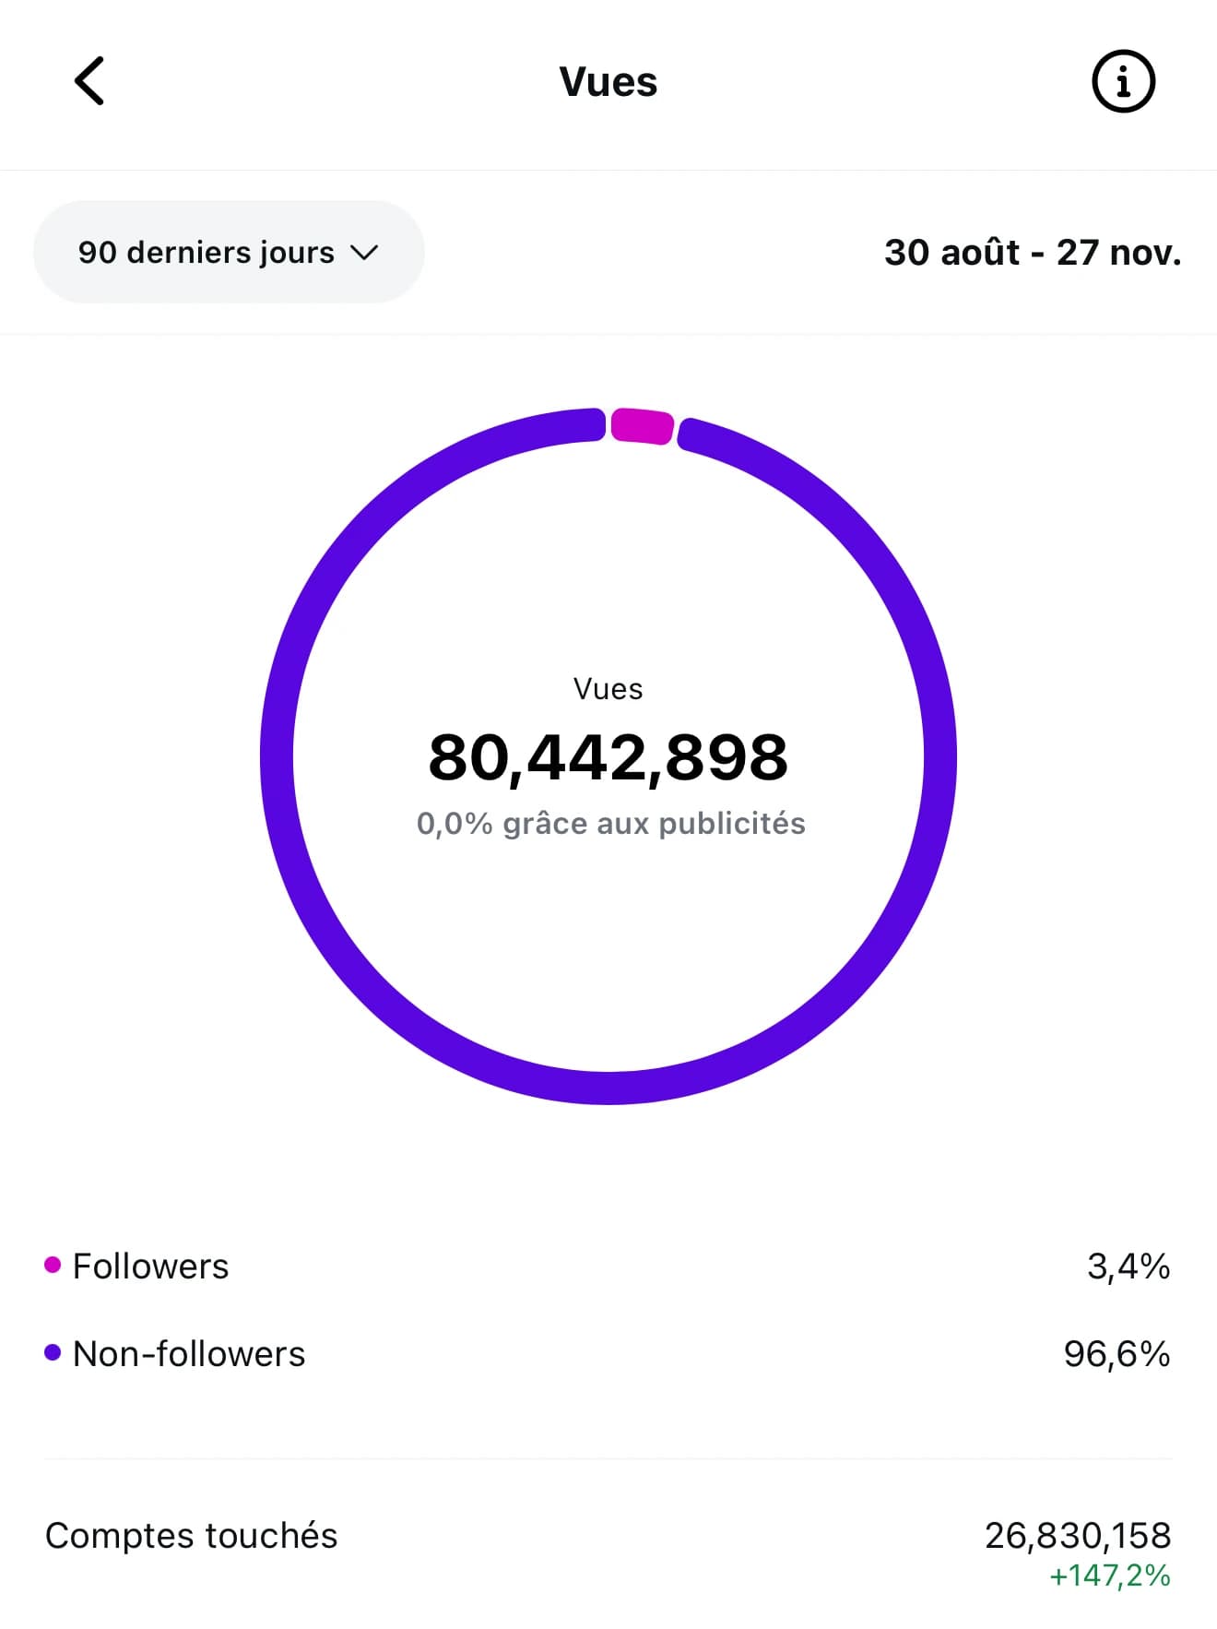The image size is (1217, 1629).
Task: Tap the 96,6% Non-followers percentage
Action: (1116, 1353)
